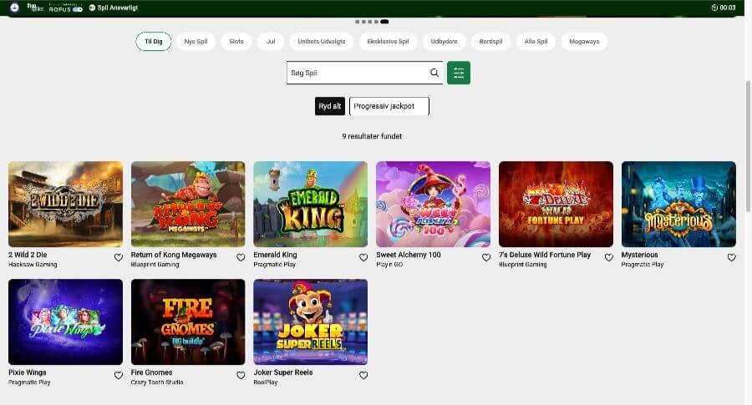Screen dimensions: 752x405
Task: Open the Slots category
Action: pyautogui.click(x=236, y=42)
